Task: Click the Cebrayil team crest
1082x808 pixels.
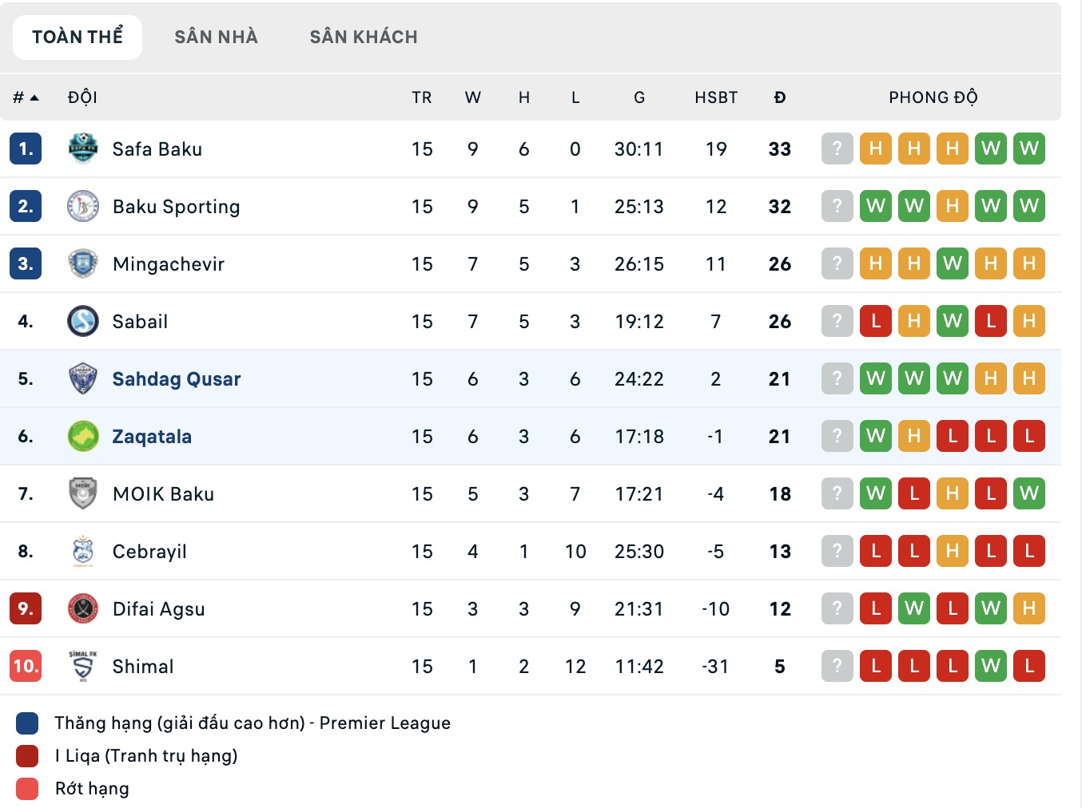Action: [x=83, y=551]
